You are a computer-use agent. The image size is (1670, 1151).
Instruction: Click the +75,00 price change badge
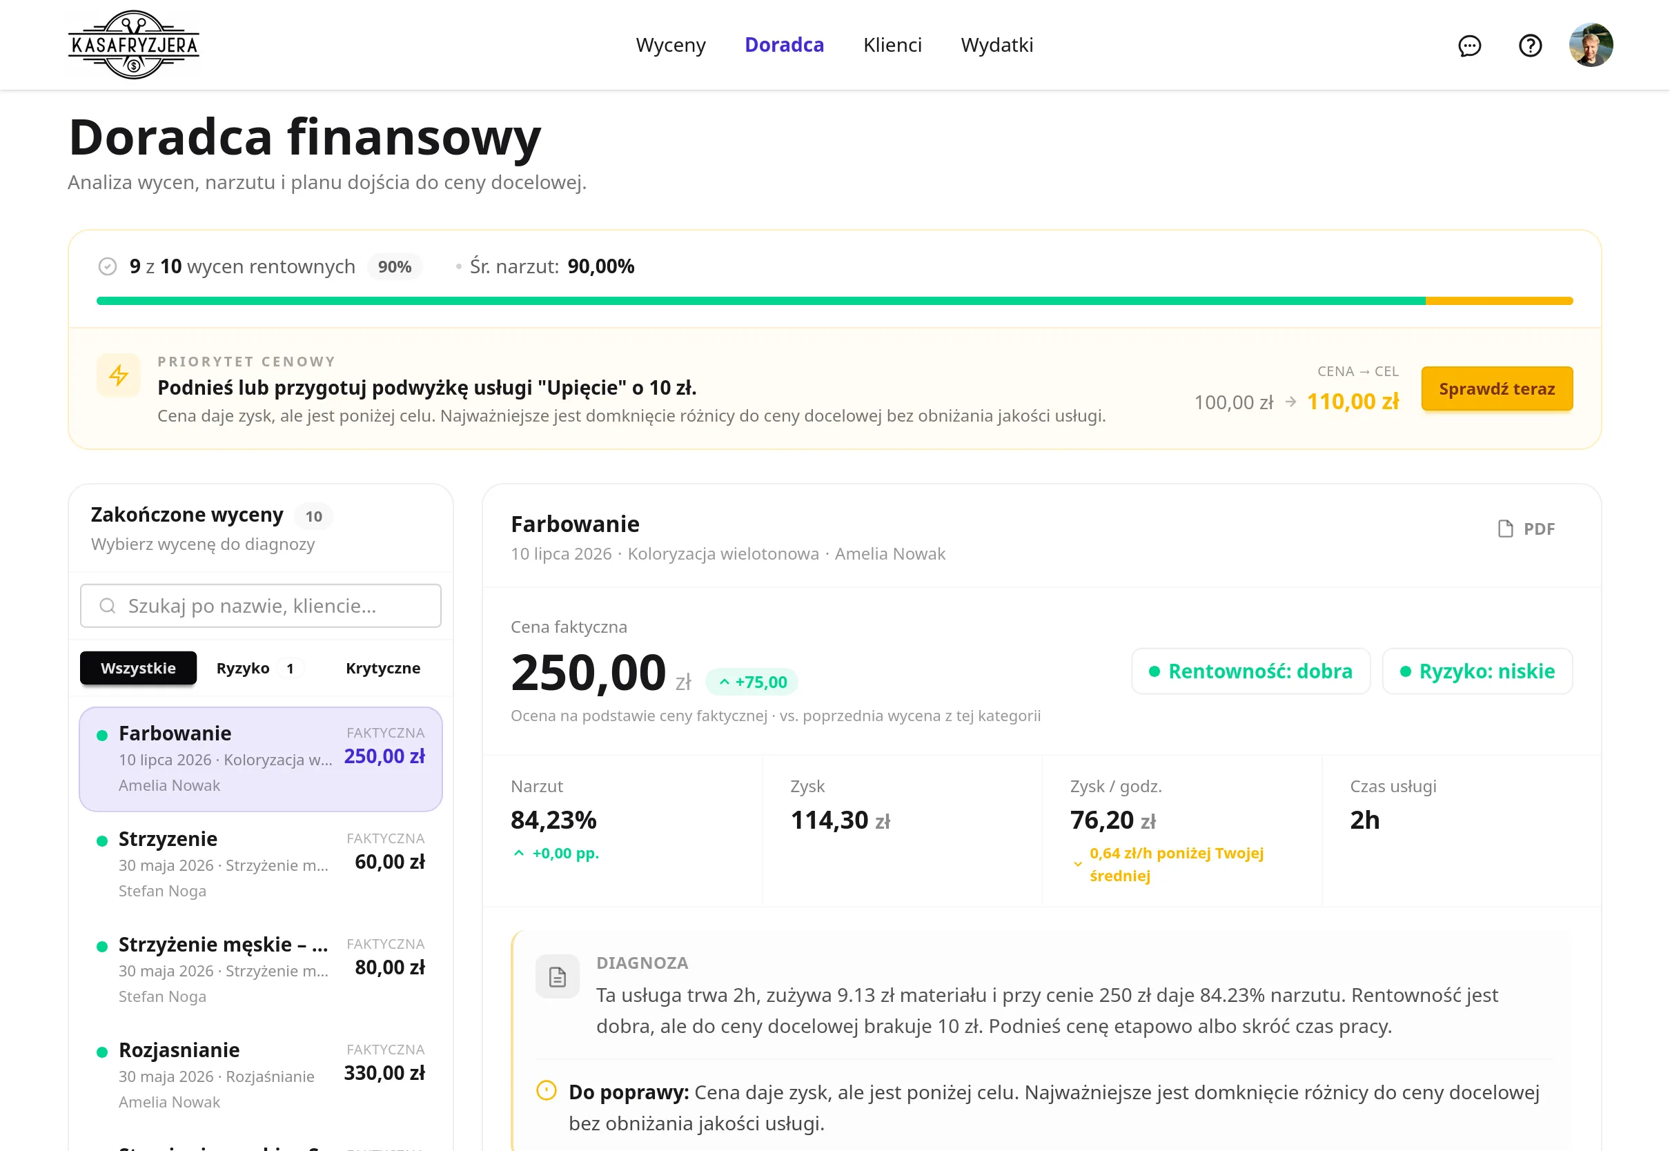pyautogui.click(x=751, y=682)
